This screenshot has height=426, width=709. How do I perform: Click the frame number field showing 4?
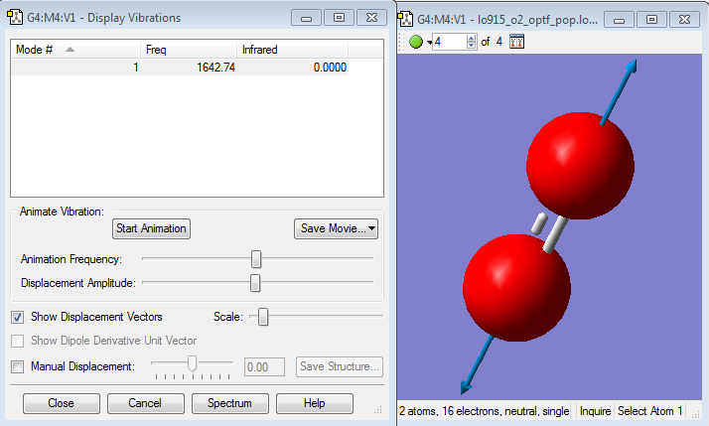point(450,42)
